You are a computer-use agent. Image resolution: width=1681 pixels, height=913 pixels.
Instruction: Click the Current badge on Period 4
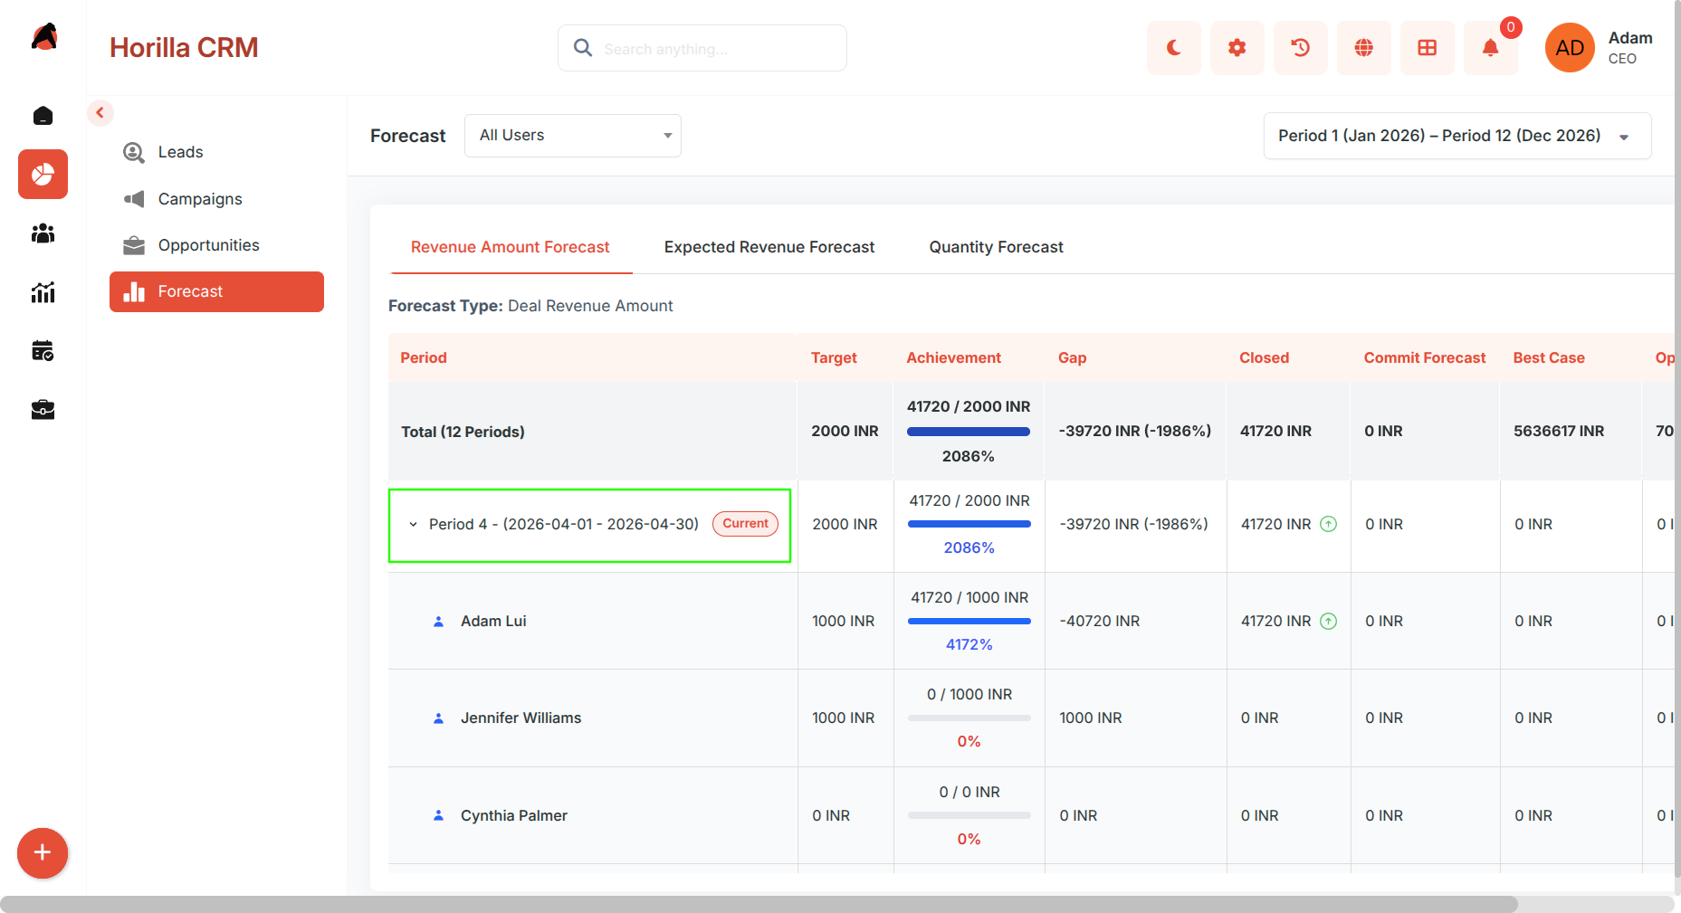tap(745, 524)
